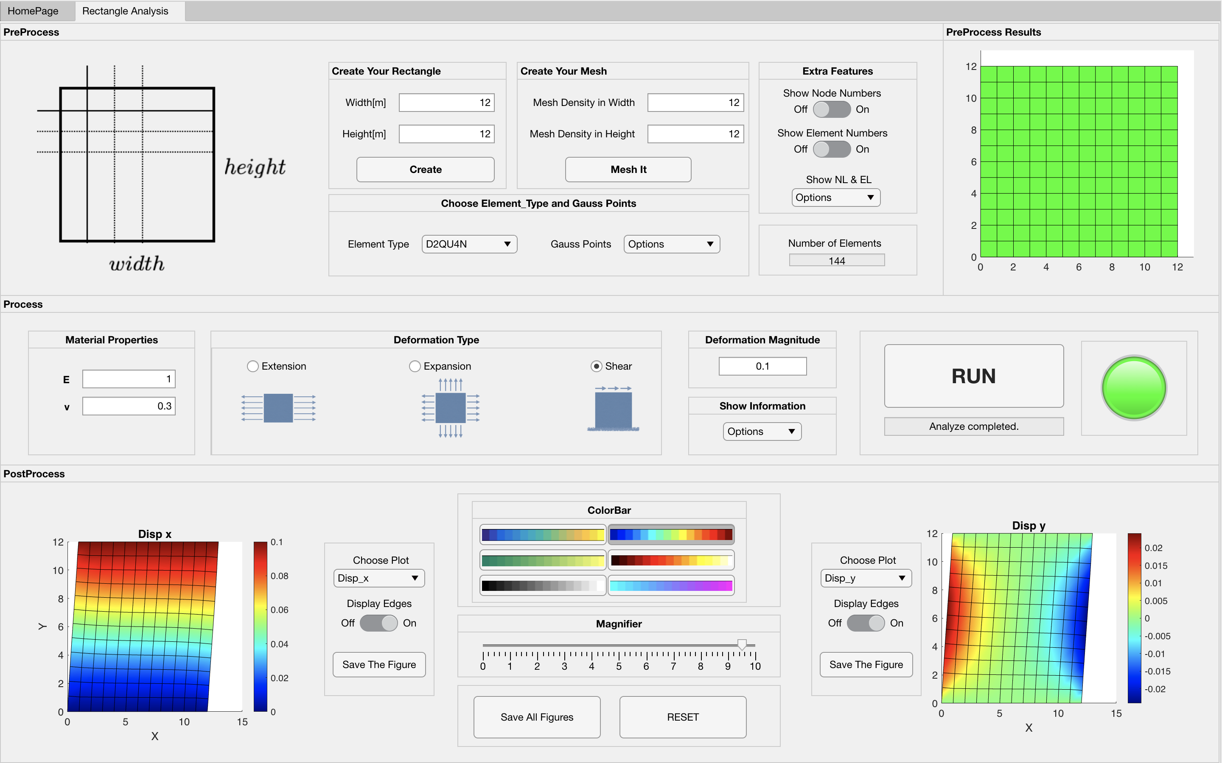Screen dimensions: 1222x763
Task: Click the Shear deformation illustration icon
Action: (x=614, y=409)
